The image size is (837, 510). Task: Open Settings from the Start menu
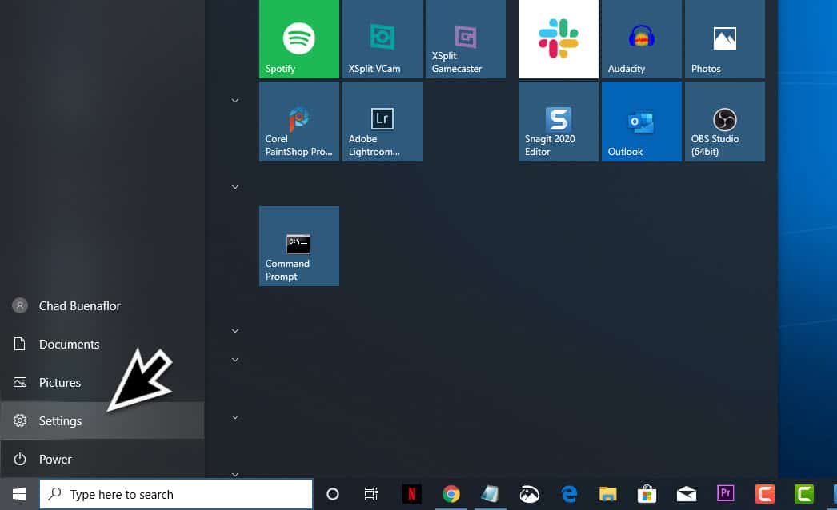coord(102,421)
